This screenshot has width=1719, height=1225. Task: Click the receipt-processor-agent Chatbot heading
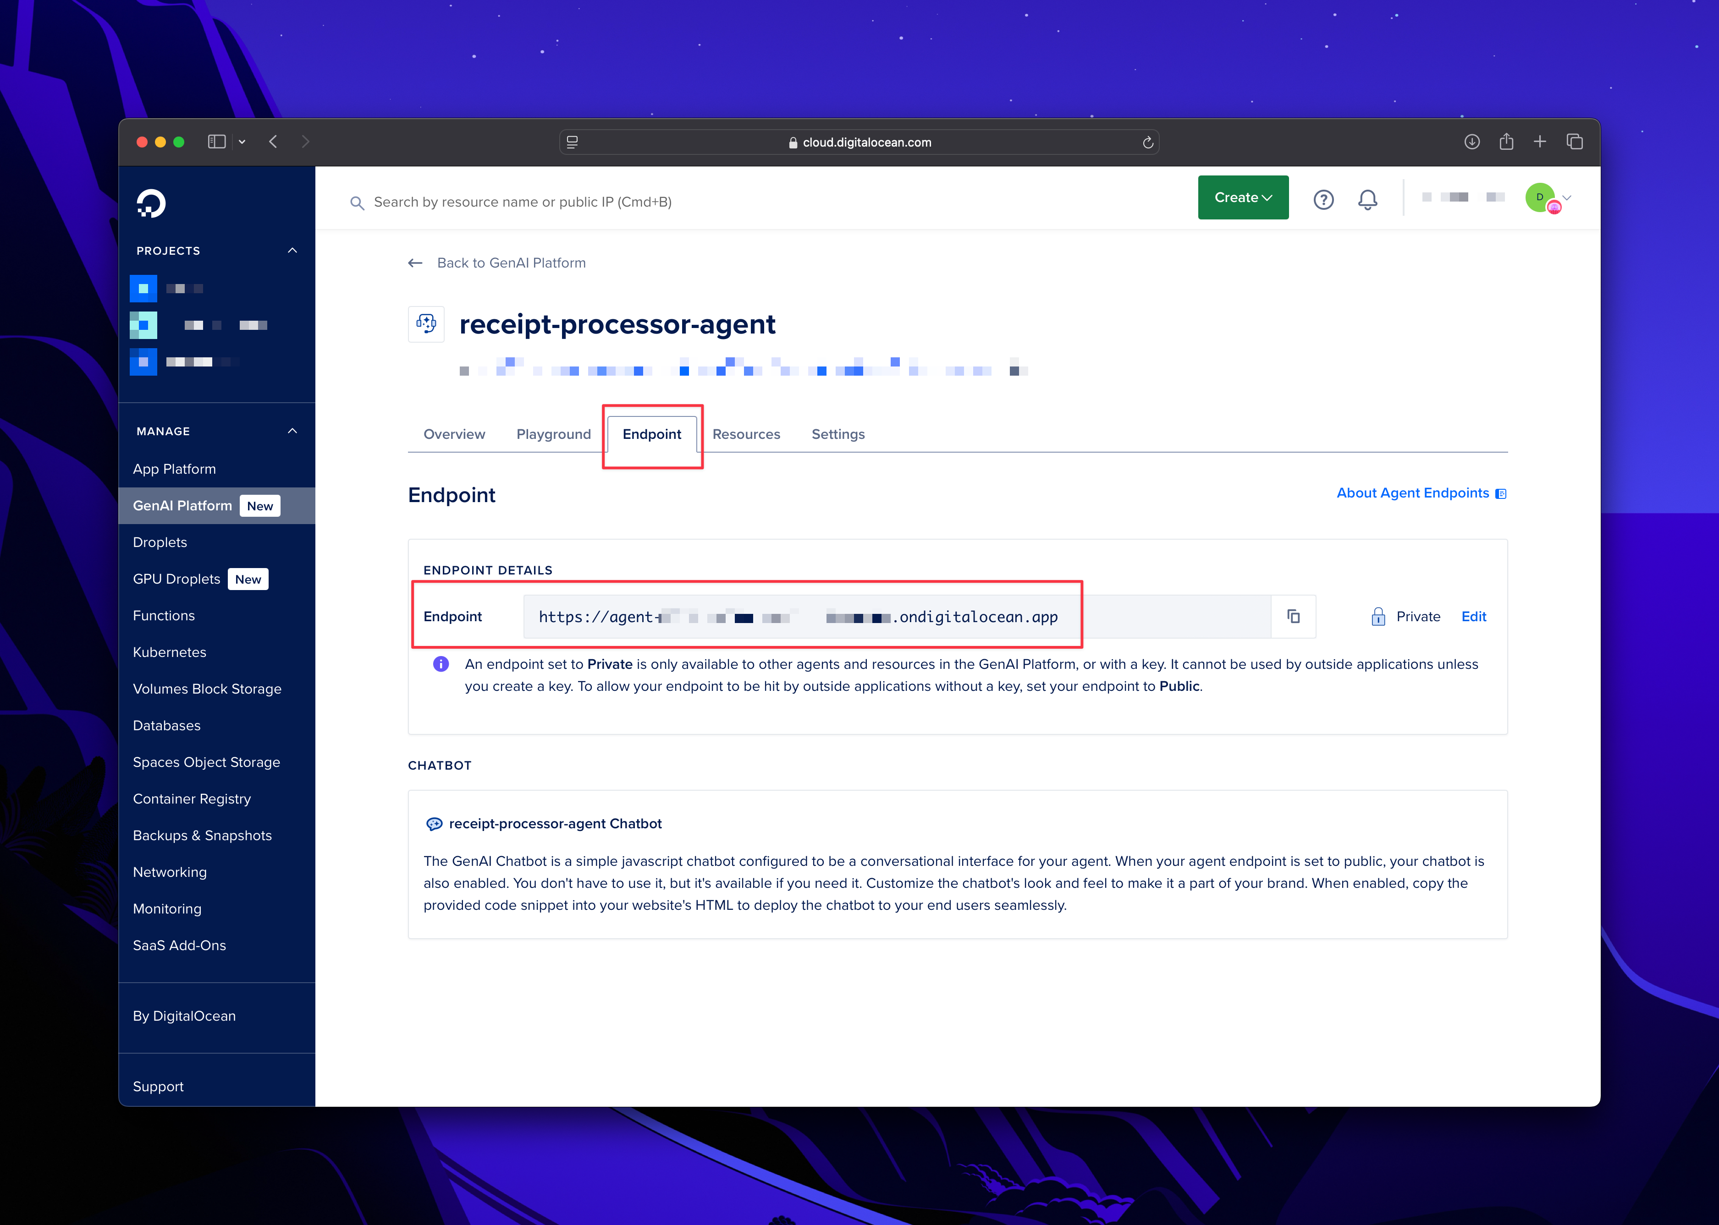tap(556, 825)
